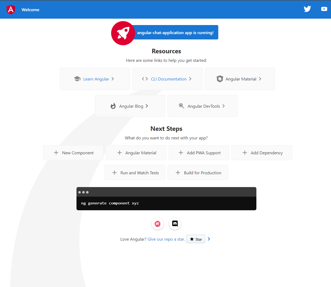Image resolution: width=331 pixels, height=287 pixels.
Task: Click the plus icon beside Add PWA Support
Action: [181, 153]
